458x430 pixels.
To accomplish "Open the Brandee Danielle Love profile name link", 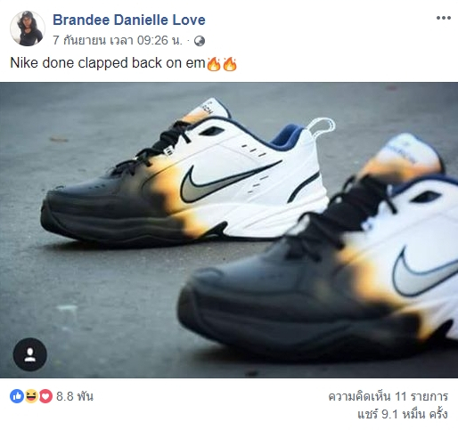I will point(129,20).
